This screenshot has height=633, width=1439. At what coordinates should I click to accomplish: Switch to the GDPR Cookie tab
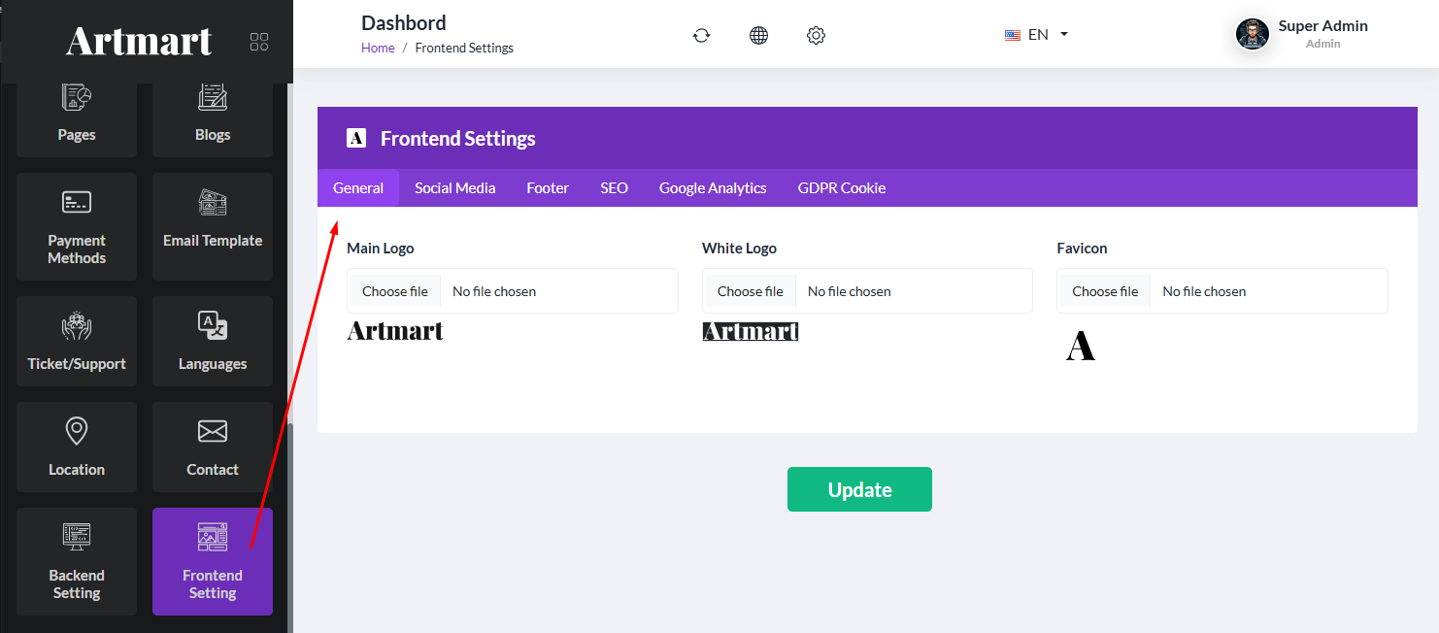tap(841, 188)
